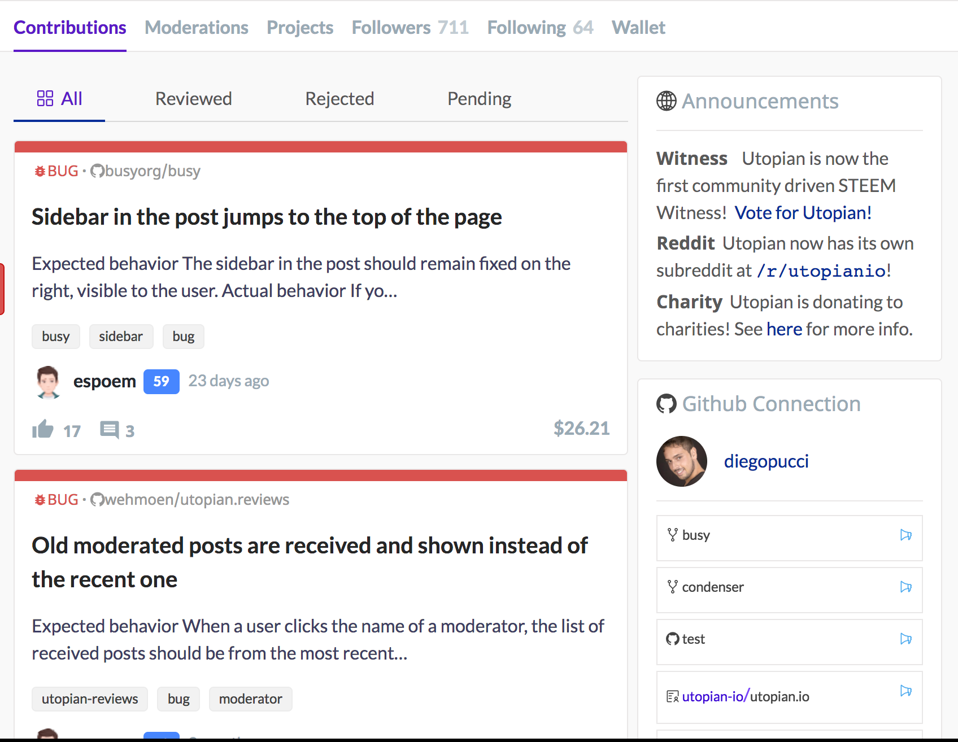The height and width of the screenshot is (742, 958).
Task: Select the sidebar tag
Action: pyautogui.click(x=121, y=337)
